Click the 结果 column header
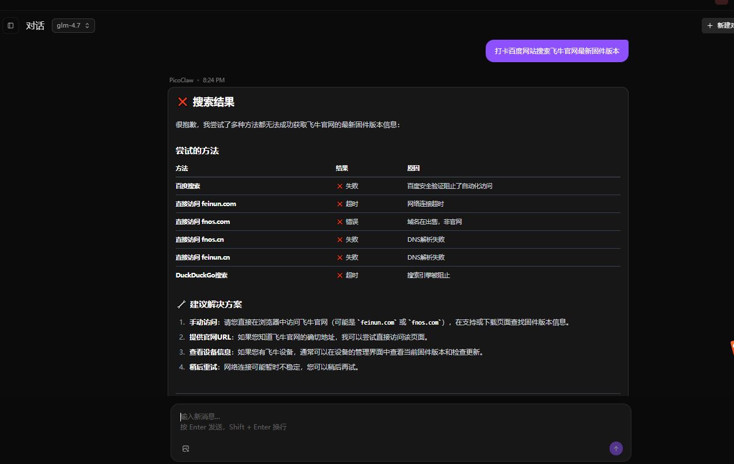Viewport: 734px width, 464px height. point(342,168)
